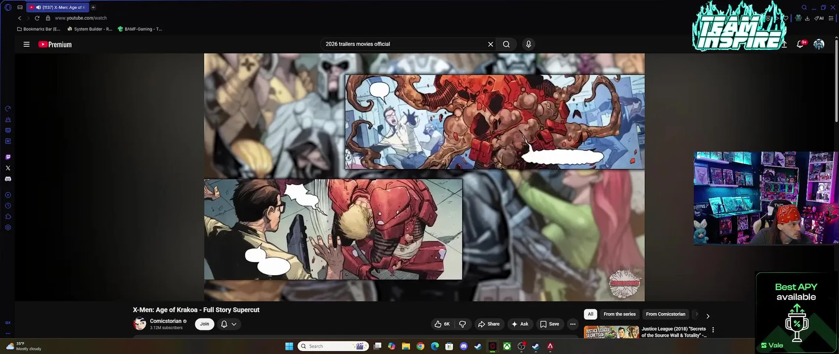The image size is (839, 354).
Task: Click the address bar URL
Action: click(81, 18)
